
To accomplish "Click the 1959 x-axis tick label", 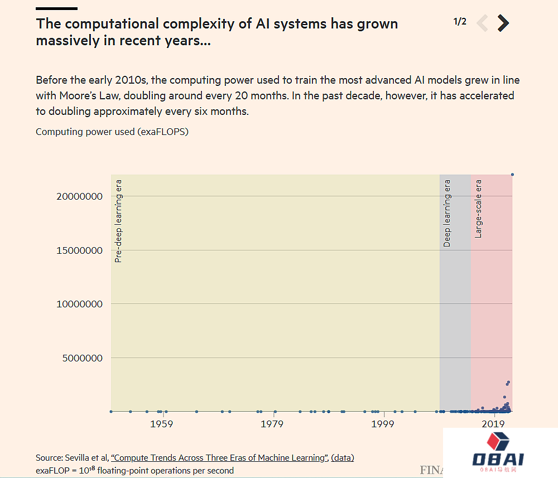I will click(x=161, y=424).
